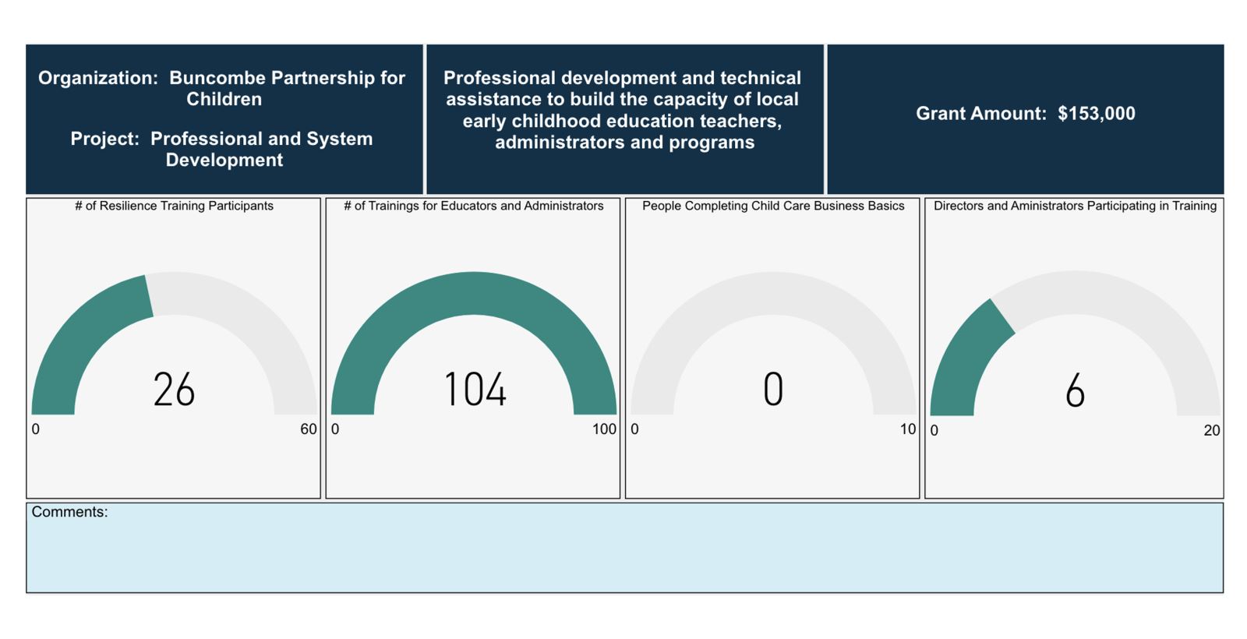Viewport: 1247px width, 639px height.
Task: Click the professional development description panel
Action: click(x=624, y=118)
